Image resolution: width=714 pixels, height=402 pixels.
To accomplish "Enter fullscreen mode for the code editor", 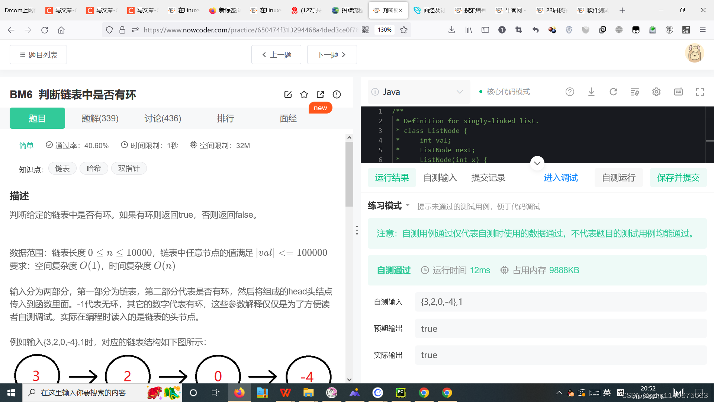I will tap(700, 92).
